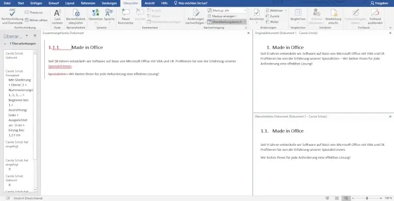Run Barrierefreiheit überprüfen accessibility check
This screenshot has width=394, height=201.
click(76, 17)
